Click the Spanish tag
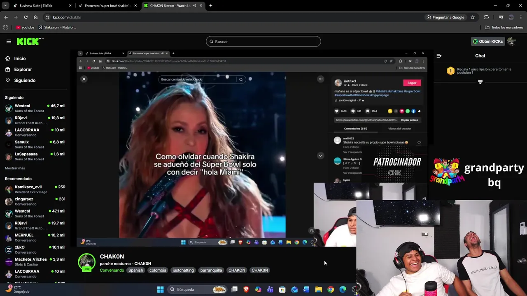This screenshot has width=527, height=296. (x=135, y=270)
